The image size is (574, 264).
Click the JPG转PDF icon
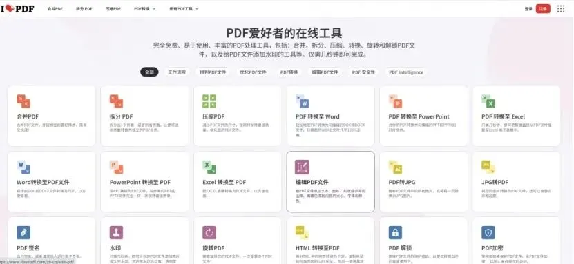click(x=488, y=167)
